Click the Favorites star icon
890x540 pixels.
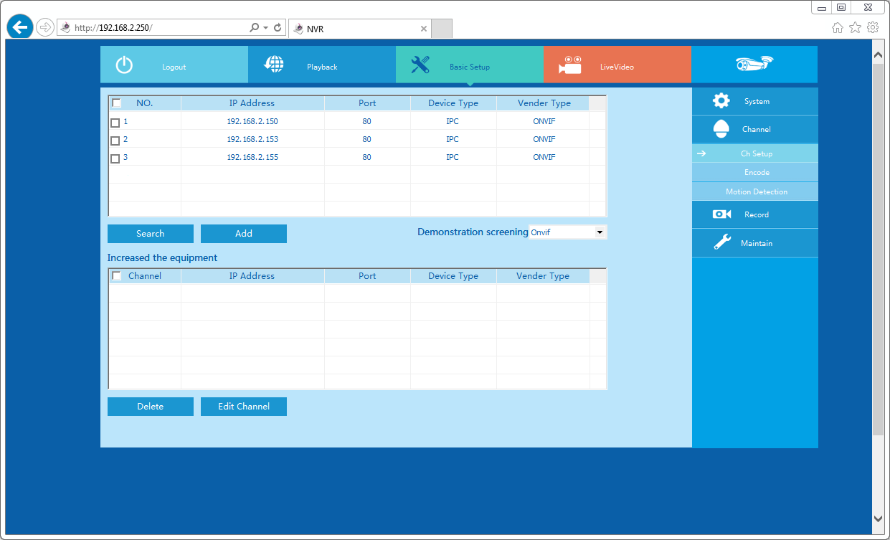pos(855,27)
